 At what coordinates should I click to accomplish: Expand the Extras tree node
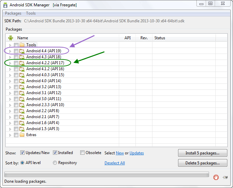coord(10,135)
